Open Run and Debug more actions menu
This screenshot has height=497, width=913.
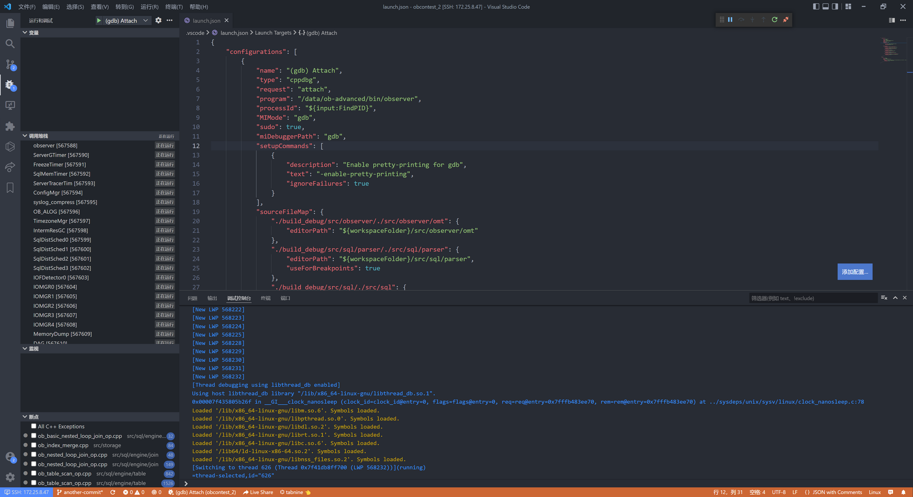170,21
